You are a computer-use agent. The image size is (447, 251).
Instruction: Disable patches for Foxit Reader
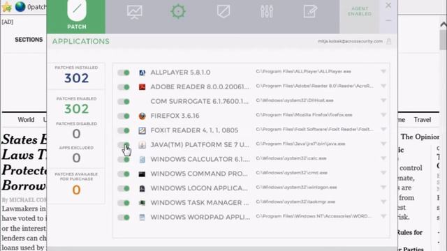click(124, 130)
